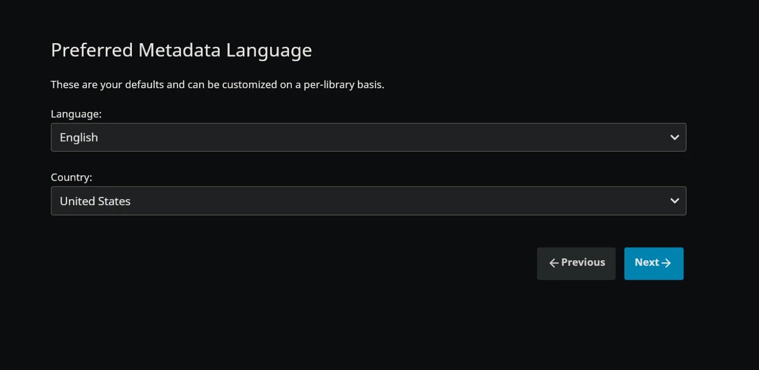This screenshot has height=370, width=759.
Task: Click the left arrow icon on Previous
Action: 554,263
